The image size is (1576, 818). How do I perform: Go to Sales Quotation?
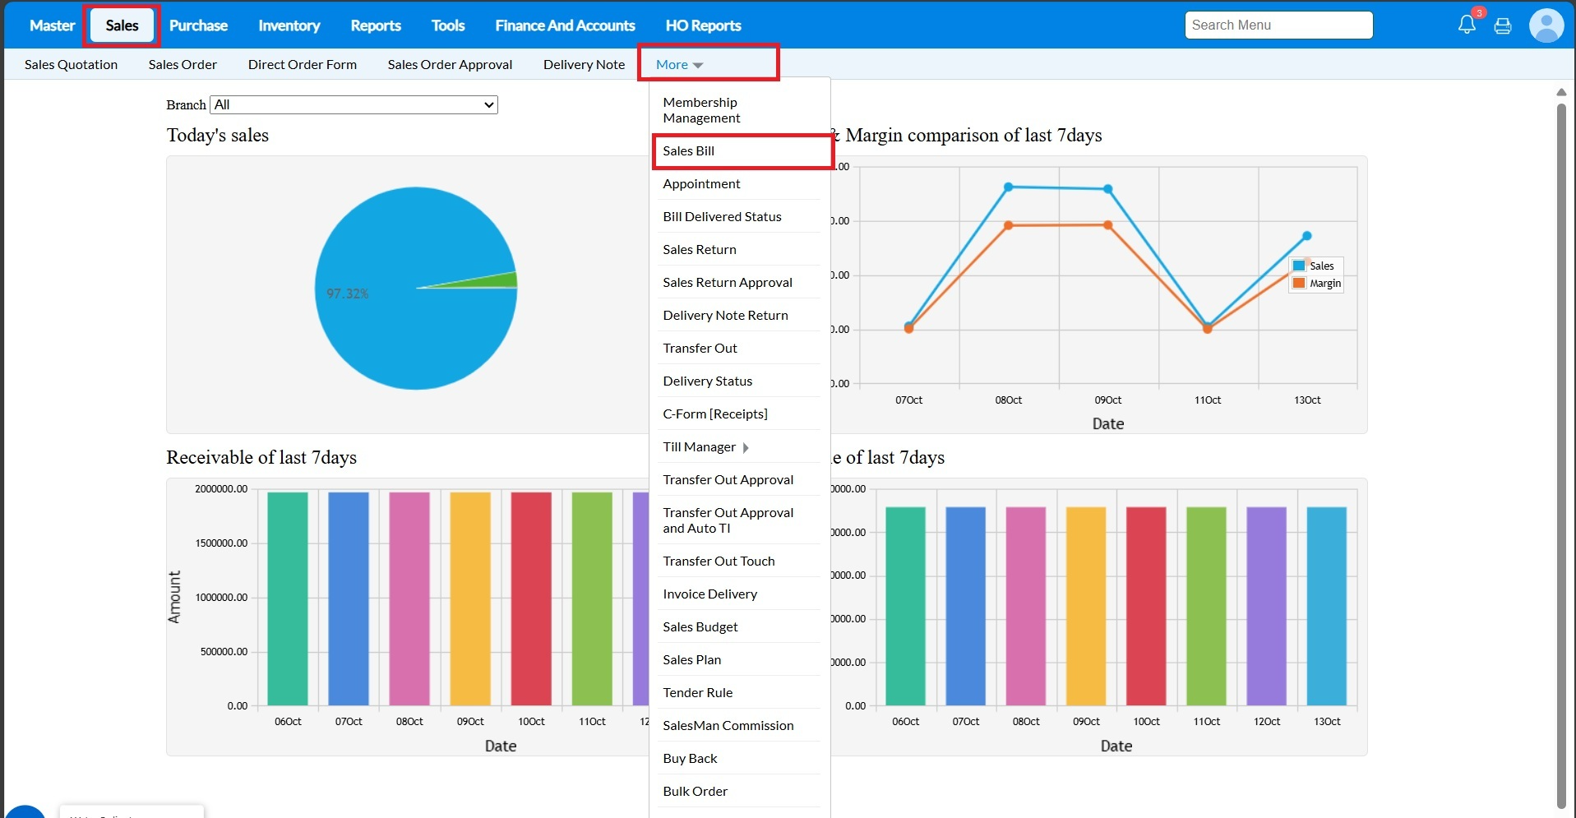[71, 65]
